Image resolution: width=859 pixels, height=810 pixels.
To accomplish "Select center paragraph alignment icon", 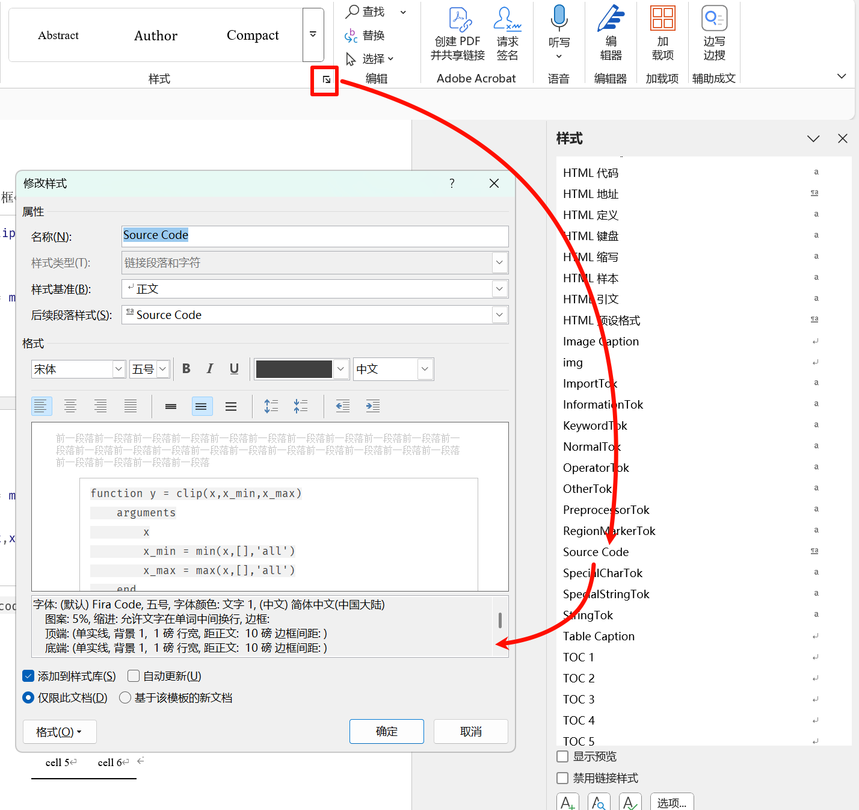I will (70, 406).
